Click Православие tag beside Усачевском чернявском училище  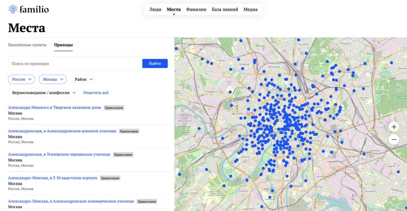123,155
